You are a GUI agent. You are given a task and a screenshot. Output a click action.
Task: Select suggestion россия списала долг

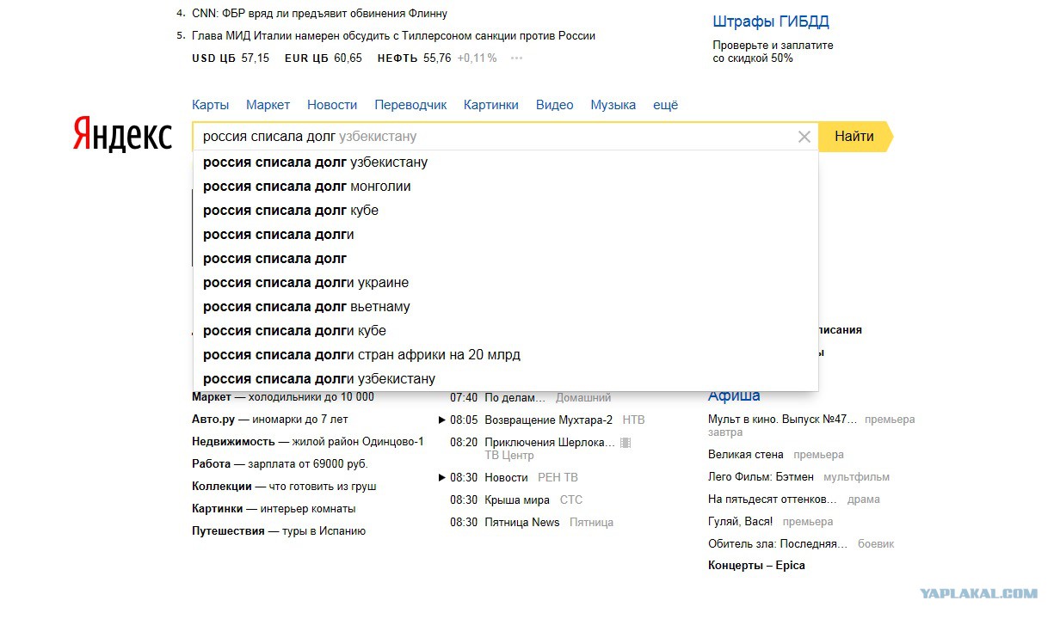coord(506,259)
